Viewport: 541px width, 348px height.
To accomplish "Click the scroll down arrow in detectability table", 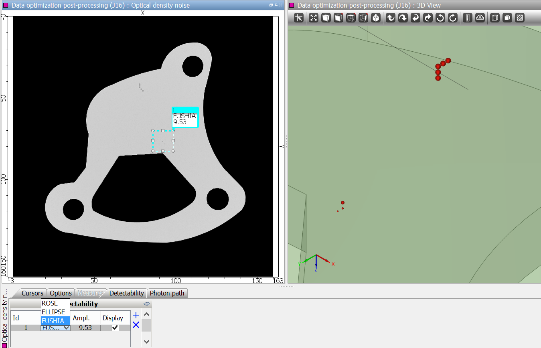I will tap(146, 342).
